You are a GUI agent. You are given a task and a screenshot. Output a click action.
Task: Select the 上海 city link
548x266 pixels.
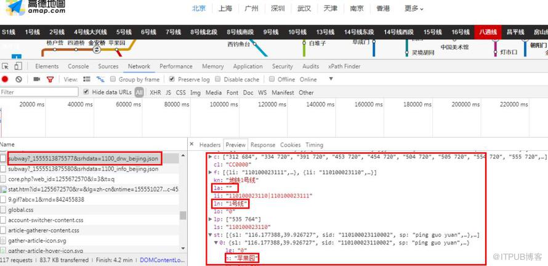pyautogui.click(x=225, y=9)
